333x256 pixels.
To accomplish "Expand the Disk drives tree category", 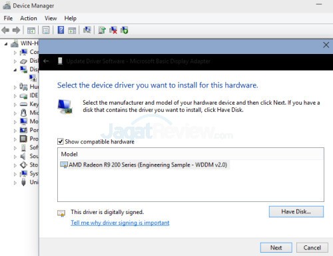I will point(15,61).
